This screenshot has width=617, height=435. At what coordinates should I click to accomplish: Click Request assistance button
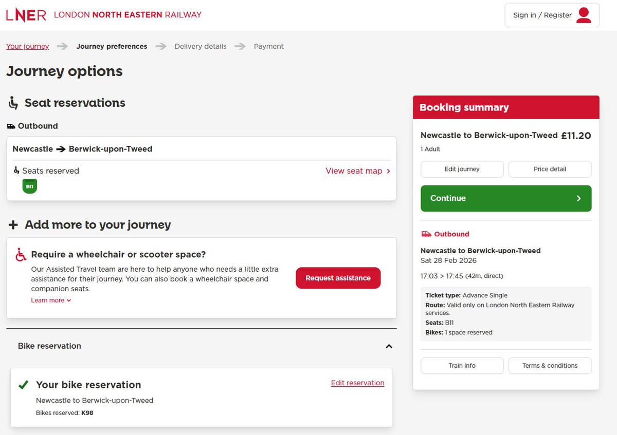pos(338,278)
